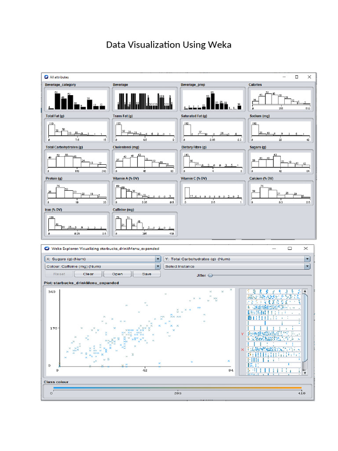Select the Beverage_prep histogram
Image resolution: width=338 pixels, height=451 pixels.
pos(213,100)
